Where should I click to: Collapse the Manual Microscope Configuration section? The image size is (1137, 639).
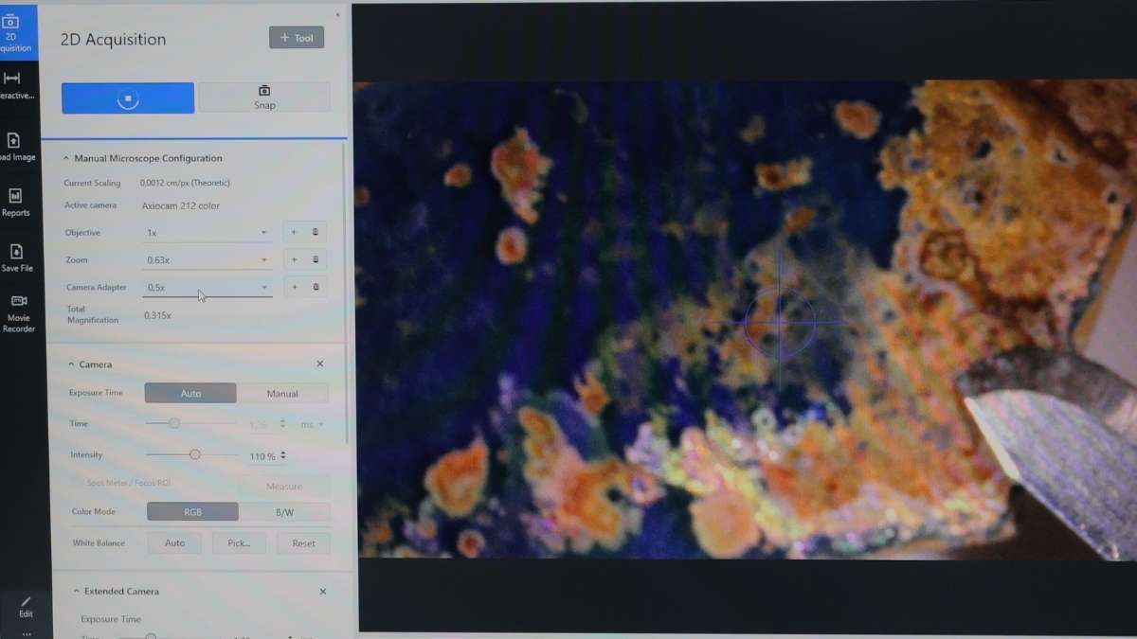coord(66,158)
